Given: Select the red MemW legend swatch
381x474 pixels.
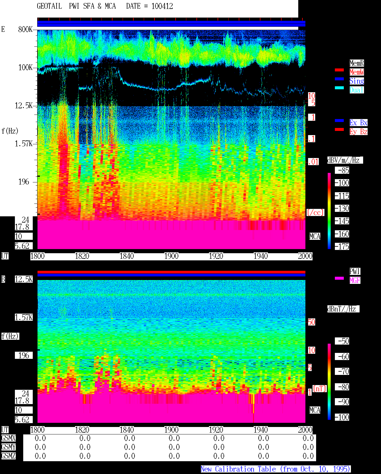Looking at the screenshot, I should pyautogui.click(x=339, y=70).
